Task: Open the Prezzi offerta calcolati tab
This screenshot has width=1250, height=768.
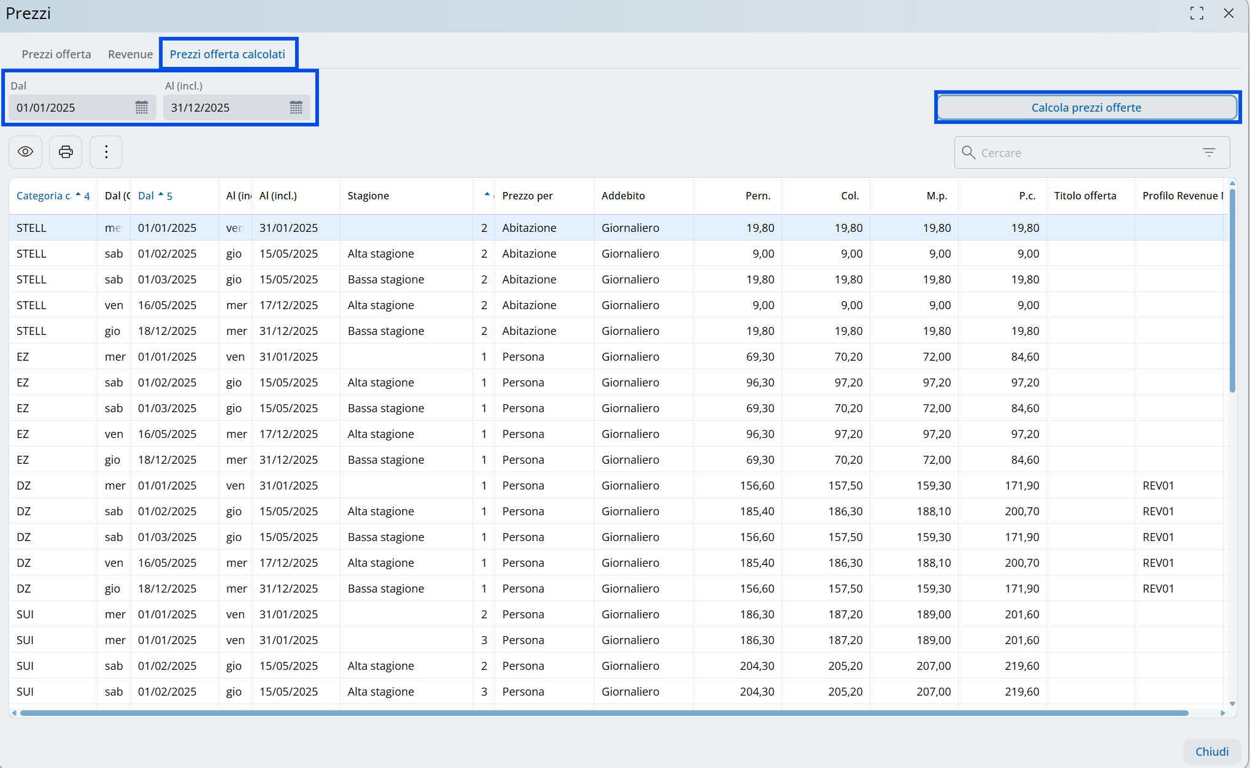Action: [228, 54]
